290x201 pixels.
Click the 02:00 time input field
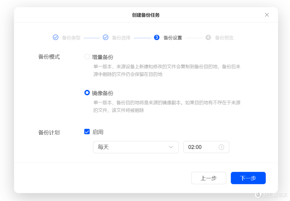tap(206, 147)
